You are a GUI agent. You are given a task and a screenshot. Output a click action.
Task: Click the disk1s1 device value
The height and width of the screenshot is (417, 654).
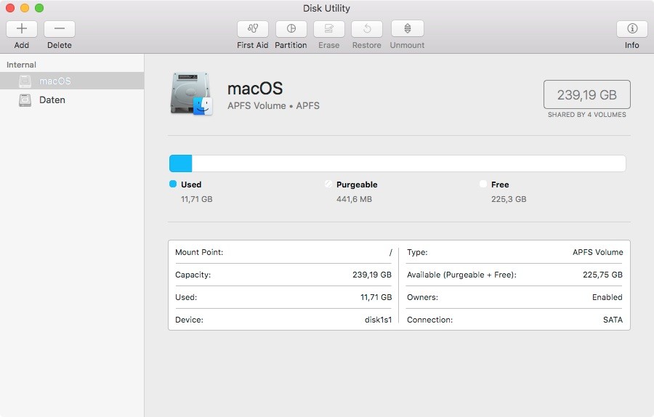click(379, 320)
